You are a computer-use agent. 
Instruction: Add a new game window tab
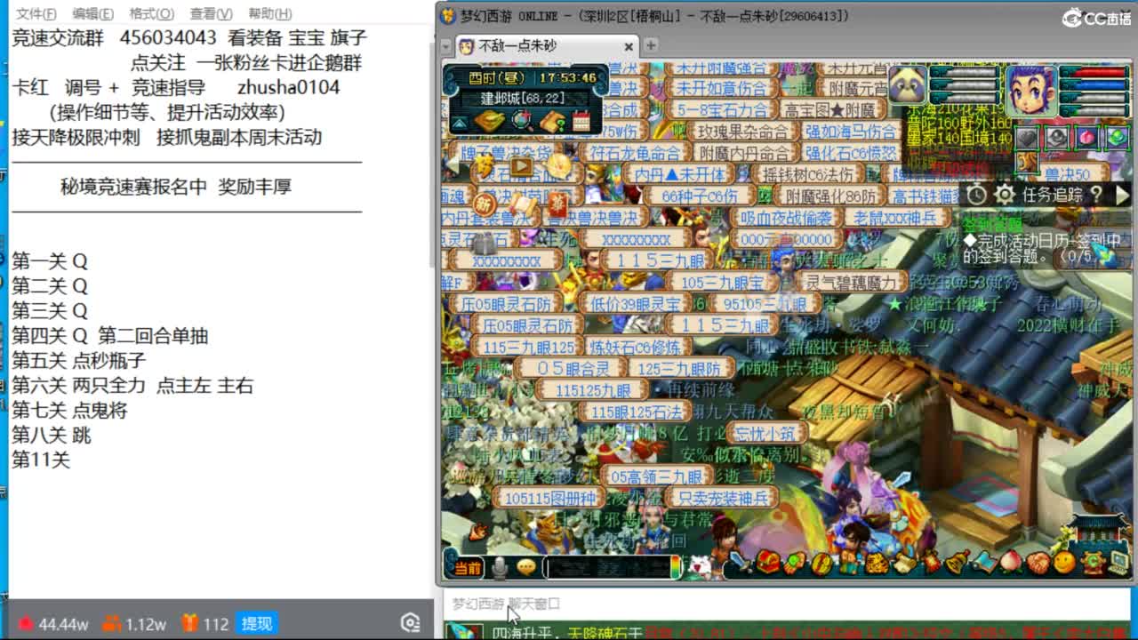651,45
